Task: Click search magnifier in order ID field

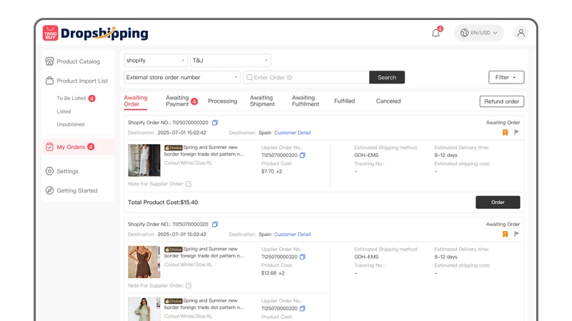Action: (x=250, y=77)
